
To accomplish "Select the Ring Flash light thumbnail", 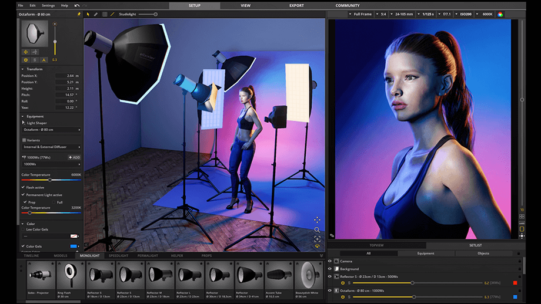I will coord(71,279).
